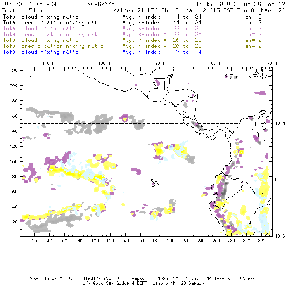Click the '44 levels,' text
The width and height of the screenshot is (287, 287).
click(219, 278)
